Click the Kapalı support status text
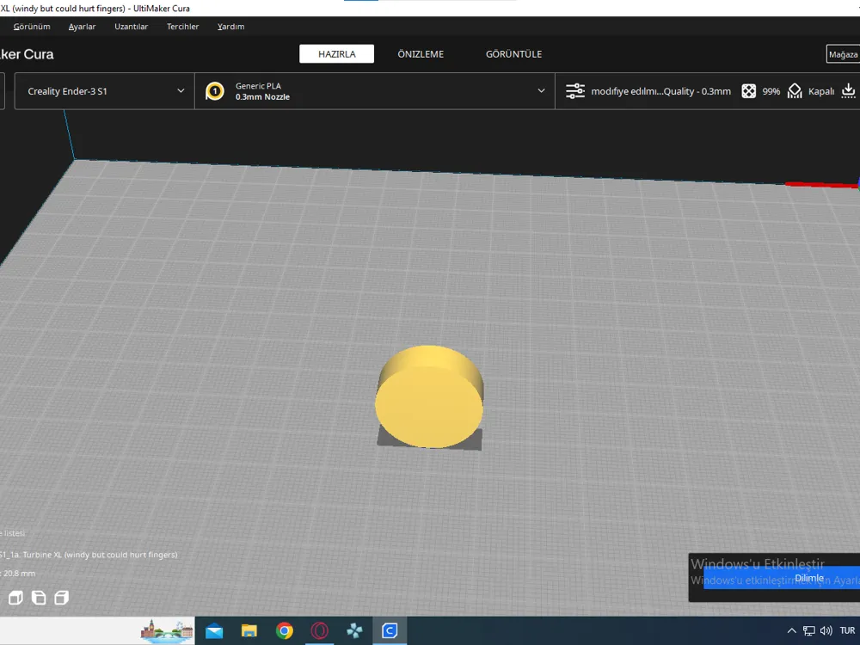 821,92
